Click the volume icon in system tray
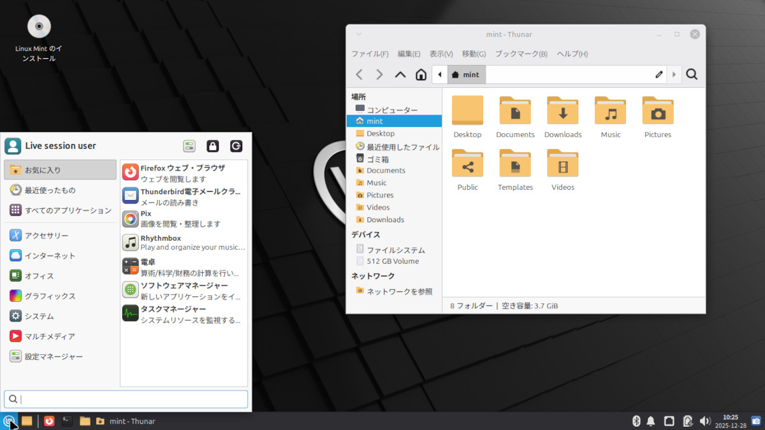The image size is (765, 430). [705, 421]
